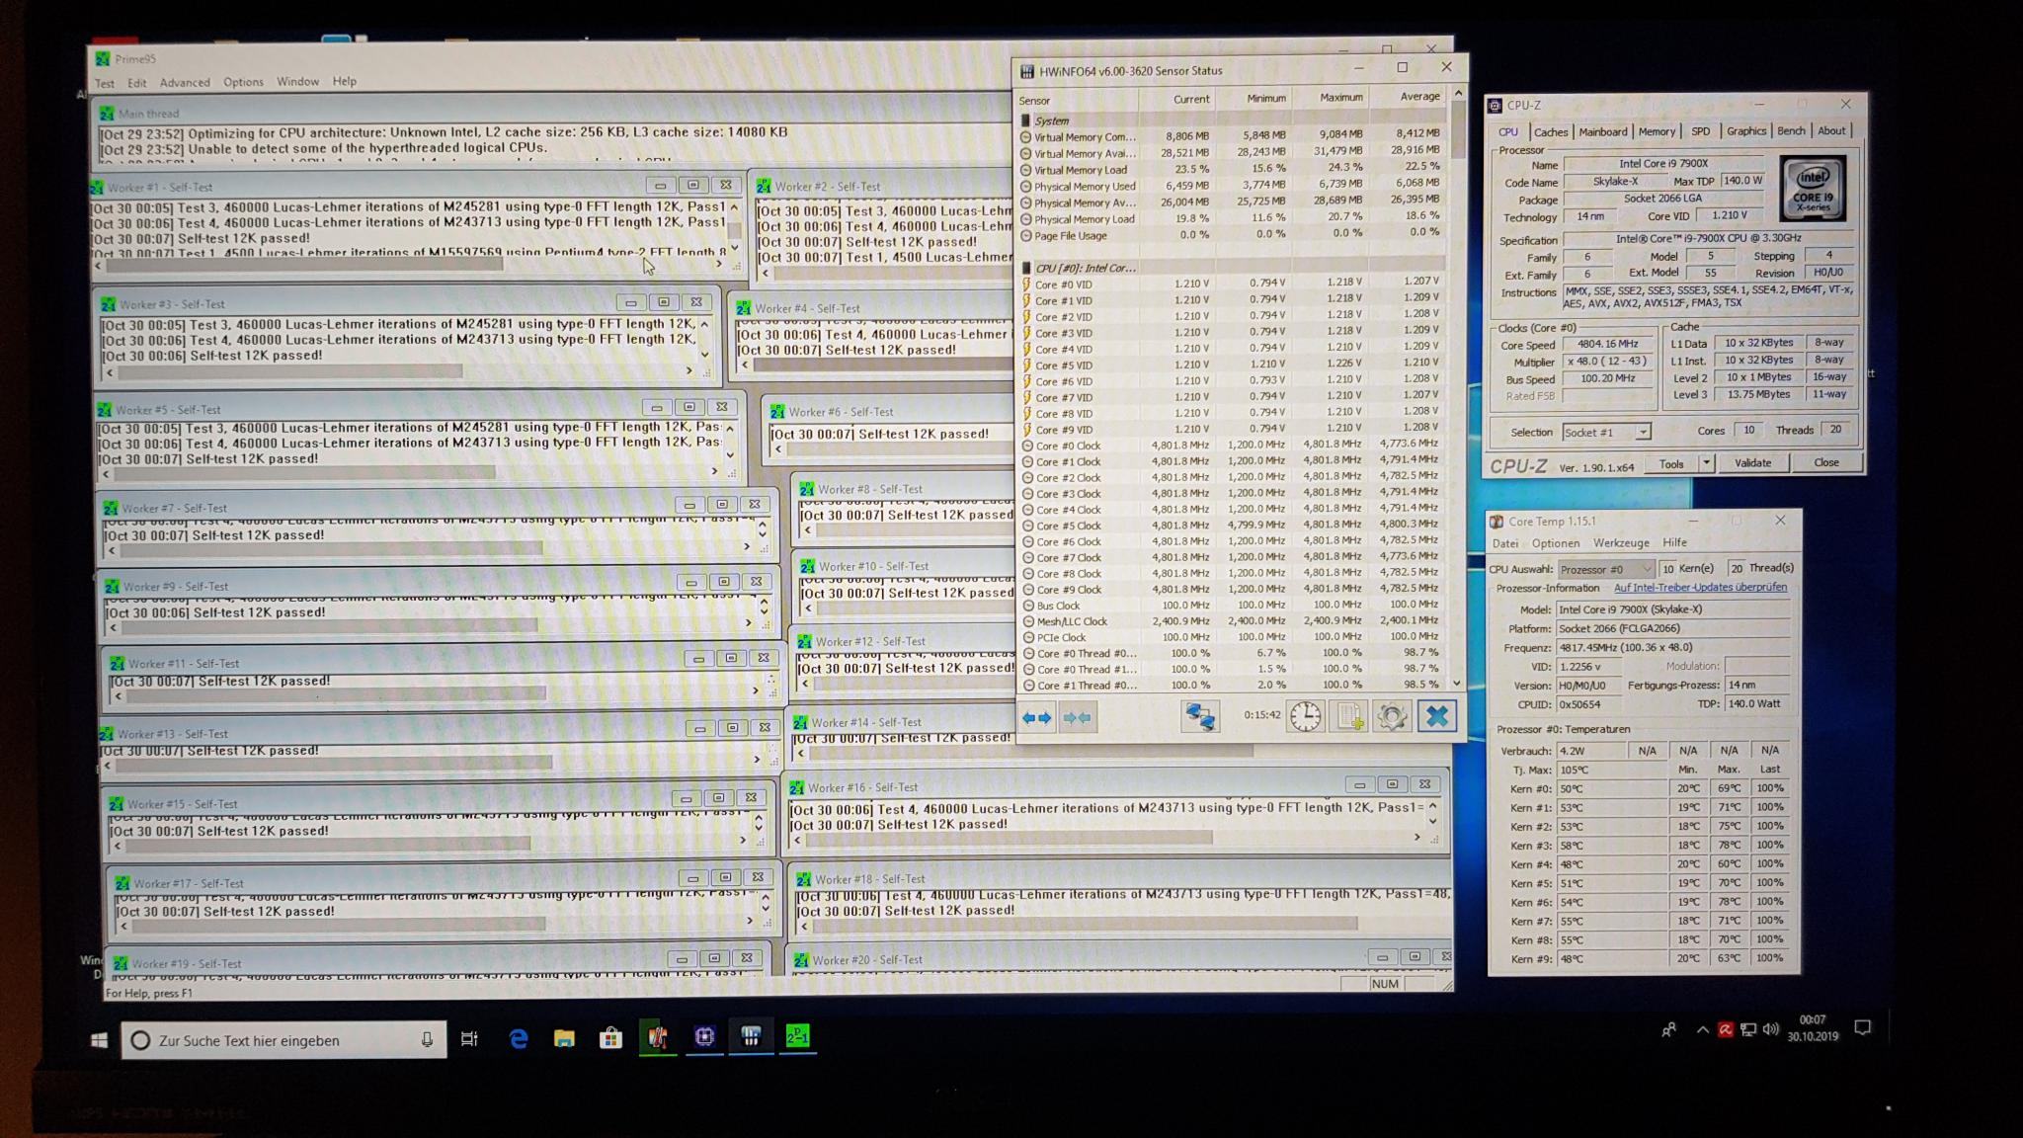Screen dimensions: 2023x1138
Task: Click Worker #1 window Prime95 icon
Action: [98, 187]
